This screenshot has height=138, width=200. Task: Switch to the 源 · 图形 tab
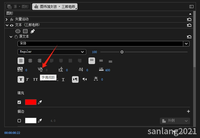(18, 7)
